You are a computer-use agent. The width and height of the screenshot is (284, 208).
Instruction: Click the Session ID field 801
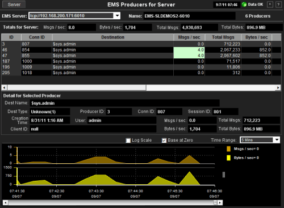click(225, 112)
